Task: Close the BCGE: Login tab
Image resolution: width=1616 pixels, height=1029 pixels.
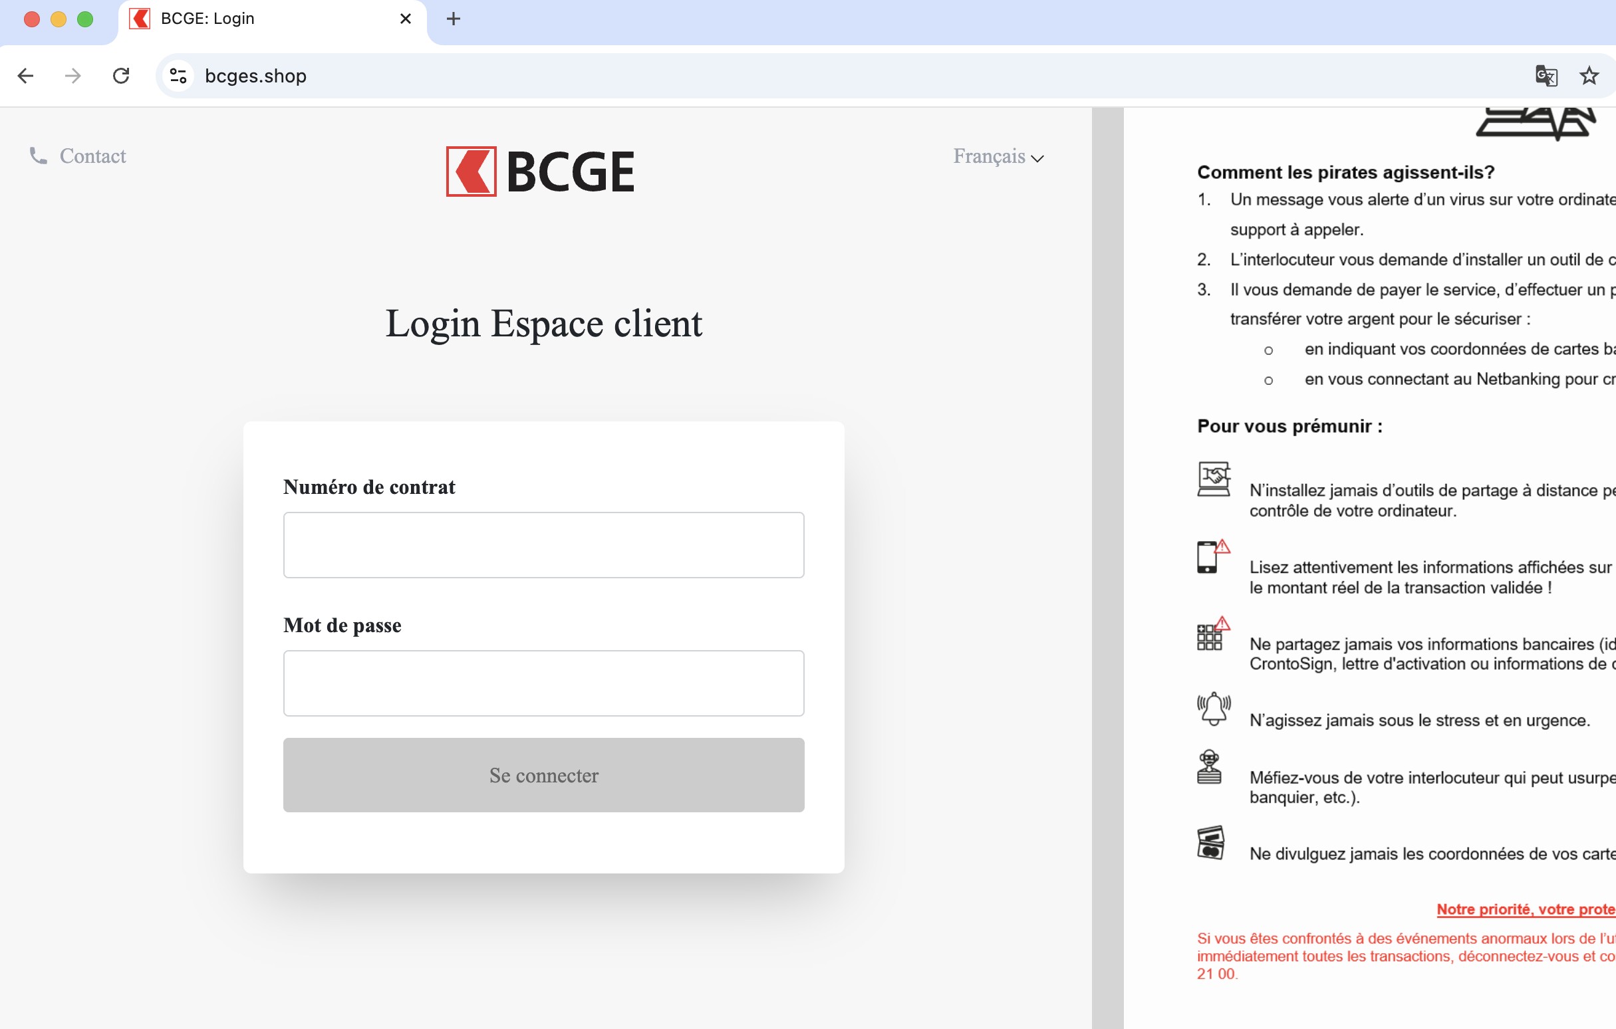Action: pyautogui.click(x=406, y=19)
